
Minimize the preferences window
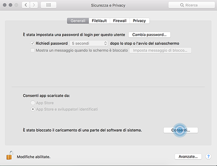(10, 5)
